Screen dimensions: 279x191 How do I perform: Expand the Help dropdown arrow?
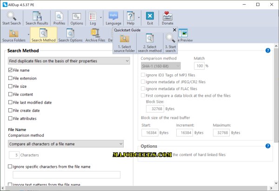pos(139,18)
